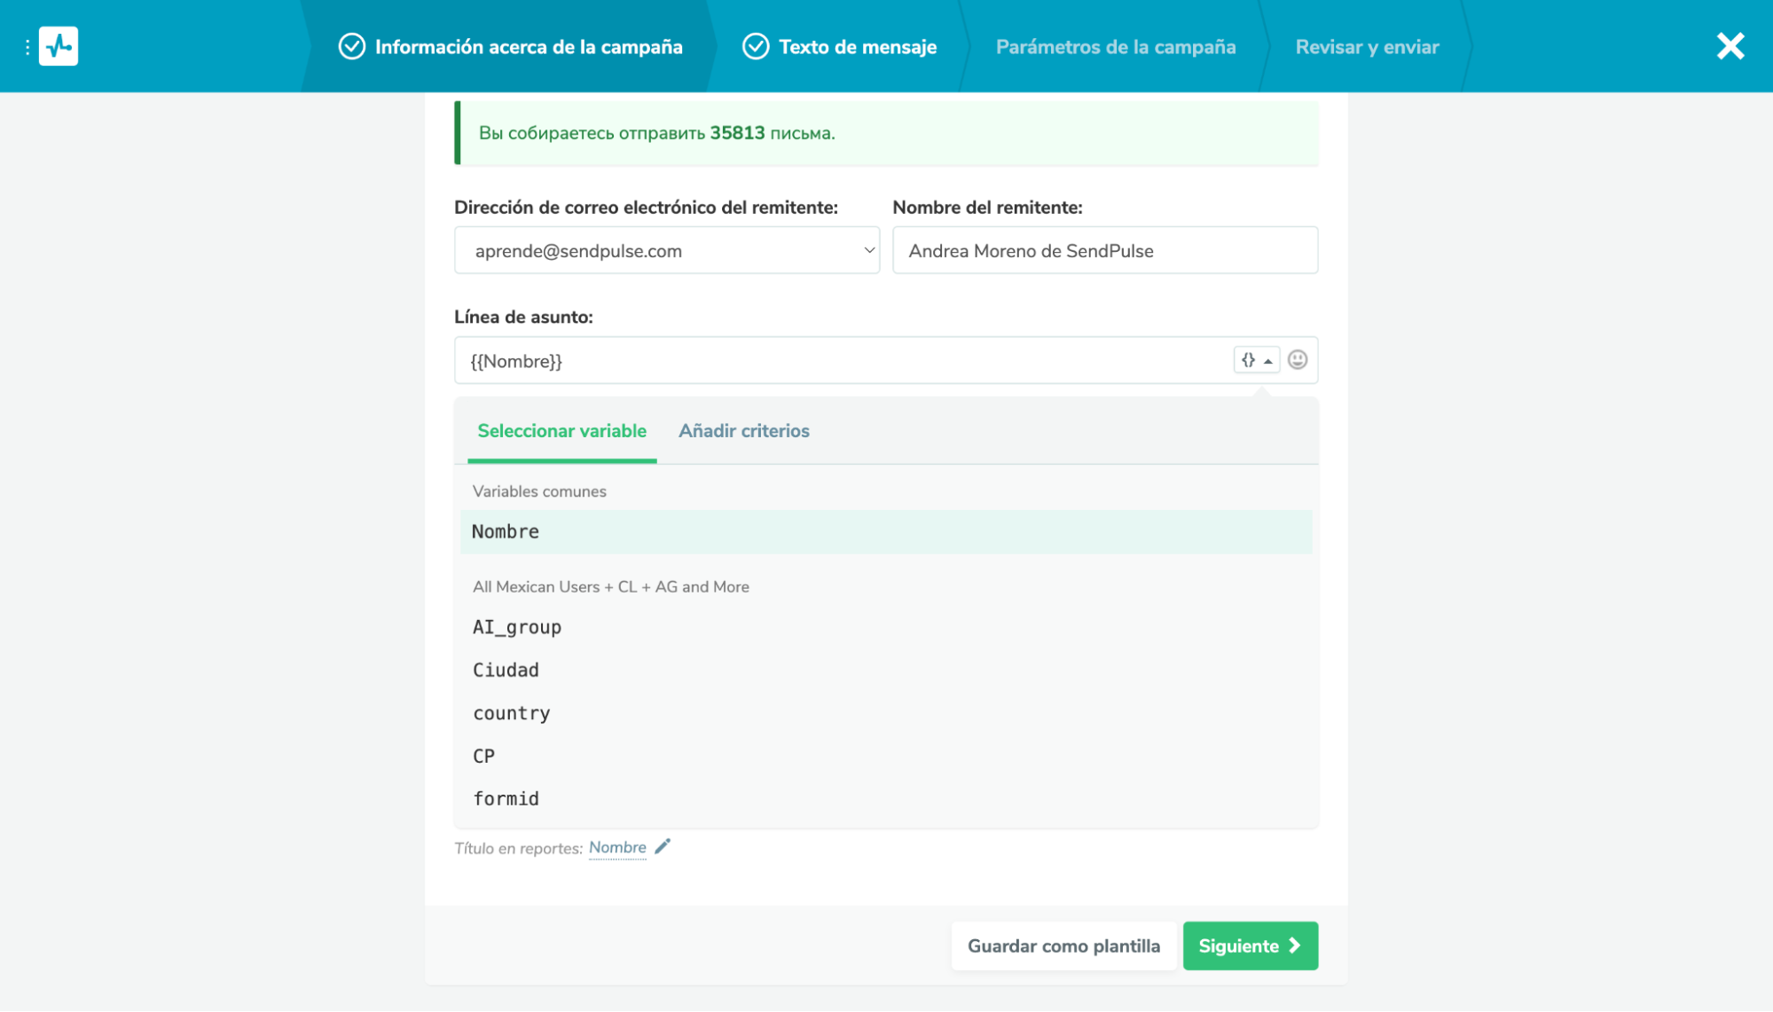
Task: Select the Nombre variable
Action: 886,532
